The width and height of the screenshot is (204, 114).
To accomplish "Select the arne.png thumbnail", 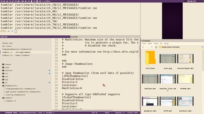I will 168,59.
